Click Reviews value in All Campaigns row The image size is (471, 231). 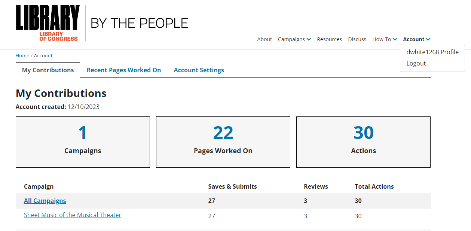(x=305, y=201)
